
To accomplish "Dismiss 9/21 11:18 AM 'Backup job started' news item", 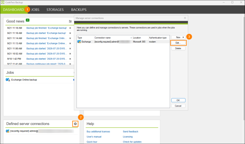I will 70,33.
